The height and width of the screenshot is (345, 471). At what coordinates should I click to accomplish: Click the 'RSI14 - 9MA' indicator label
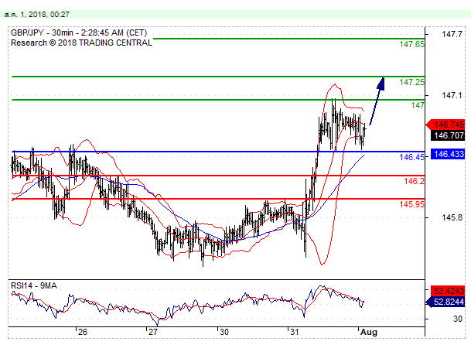(x=34, y=285)
